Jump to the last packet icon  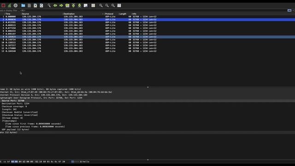pos(79,6)
